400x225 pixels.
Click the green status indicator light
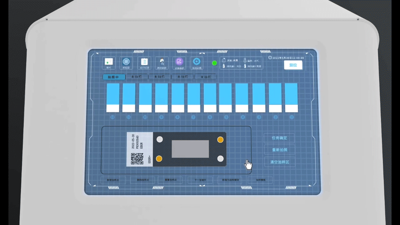214,63
